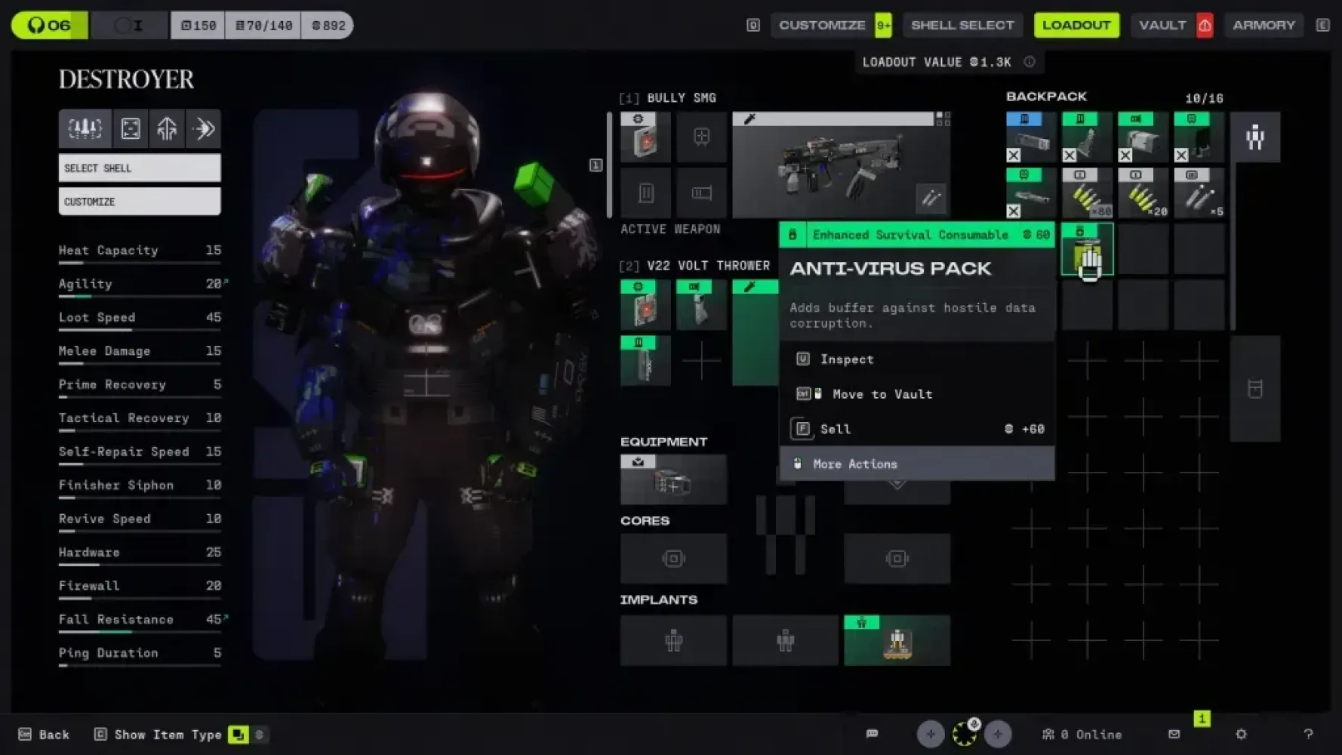
Task: Toggle the weapon view grid switcher
Action: (943, 119)
